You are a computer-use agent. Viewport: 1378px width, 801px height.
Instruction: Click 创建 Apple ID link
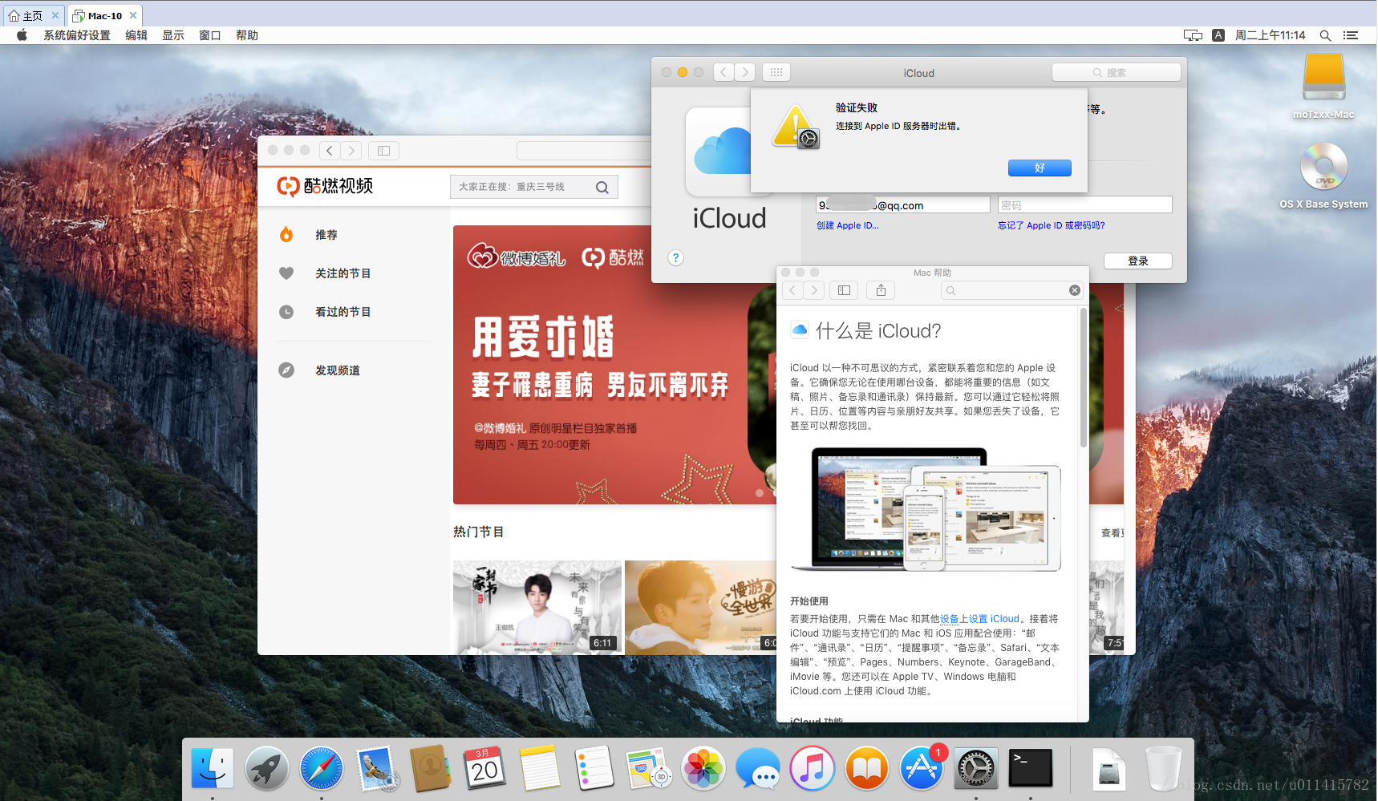point(848,225)
